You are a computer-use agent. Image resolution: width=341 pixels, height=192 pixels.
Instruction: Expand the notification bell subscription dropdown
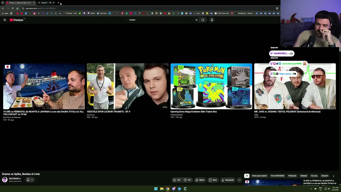(x=30, y=180)
